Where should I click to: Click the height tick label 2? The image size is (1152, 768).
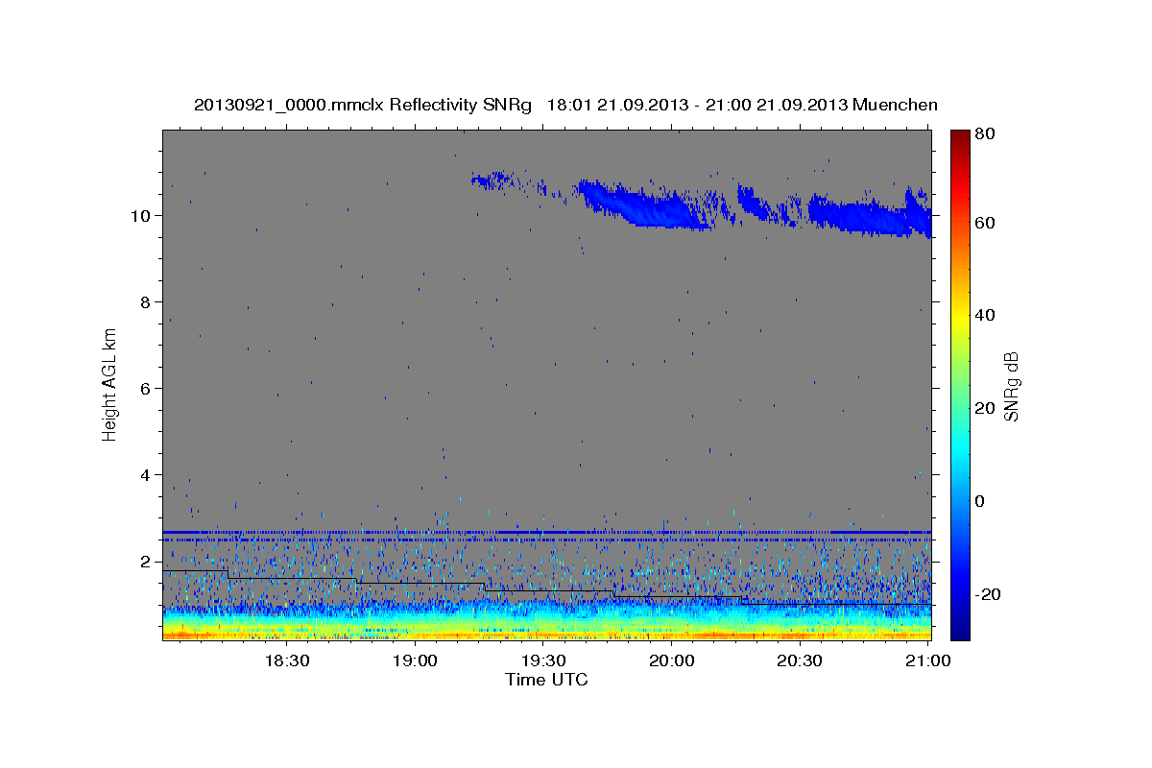[147, 561]
